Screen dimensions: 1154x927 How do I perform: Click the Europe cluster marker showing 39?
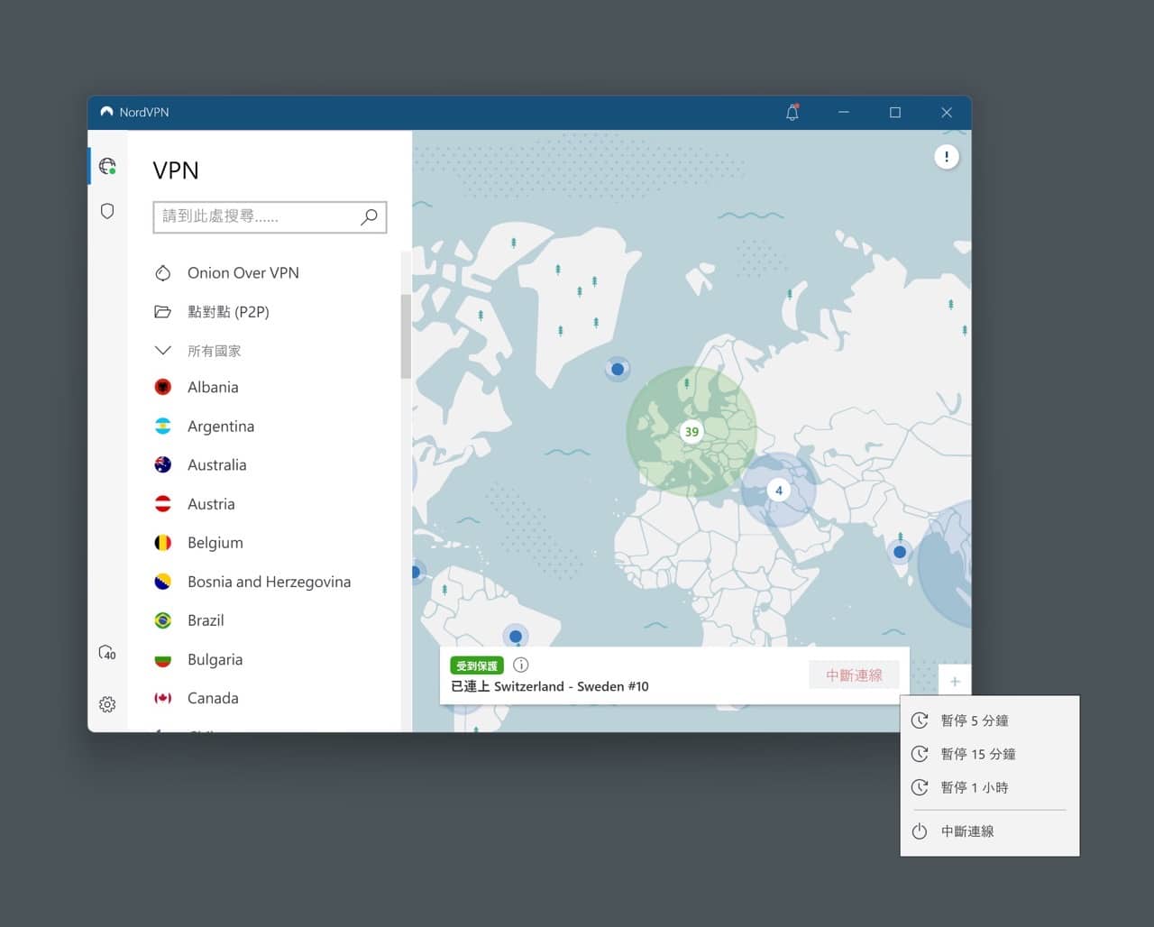[691, 431]
